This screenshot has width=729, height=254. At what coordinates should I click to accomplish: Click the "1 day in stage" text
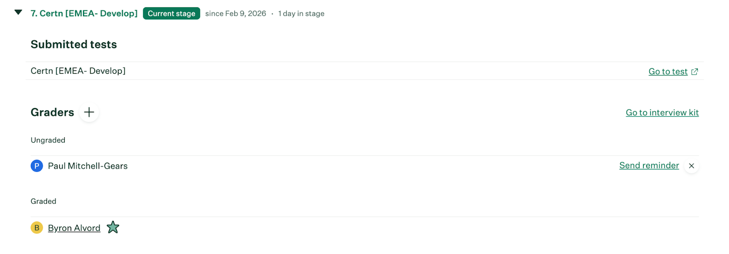[x=301, y=14]
